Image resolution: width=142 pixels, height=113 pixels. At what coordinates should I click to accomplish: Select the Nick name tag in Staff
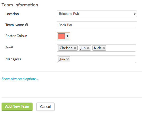coord(97,48)
